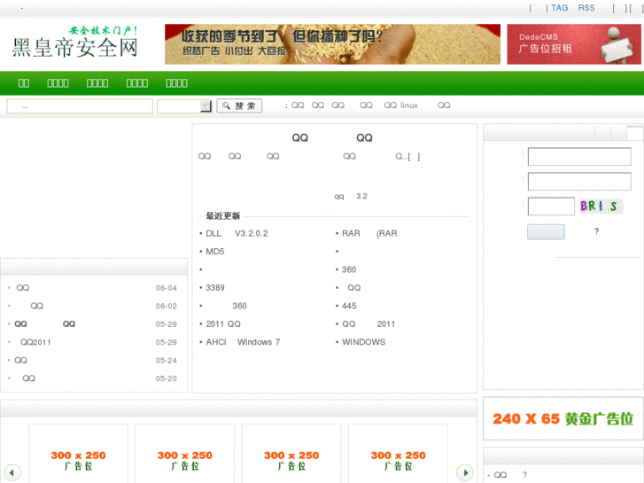
Task: Click the carousel next arrow button
Action: [x=465, y=472]
